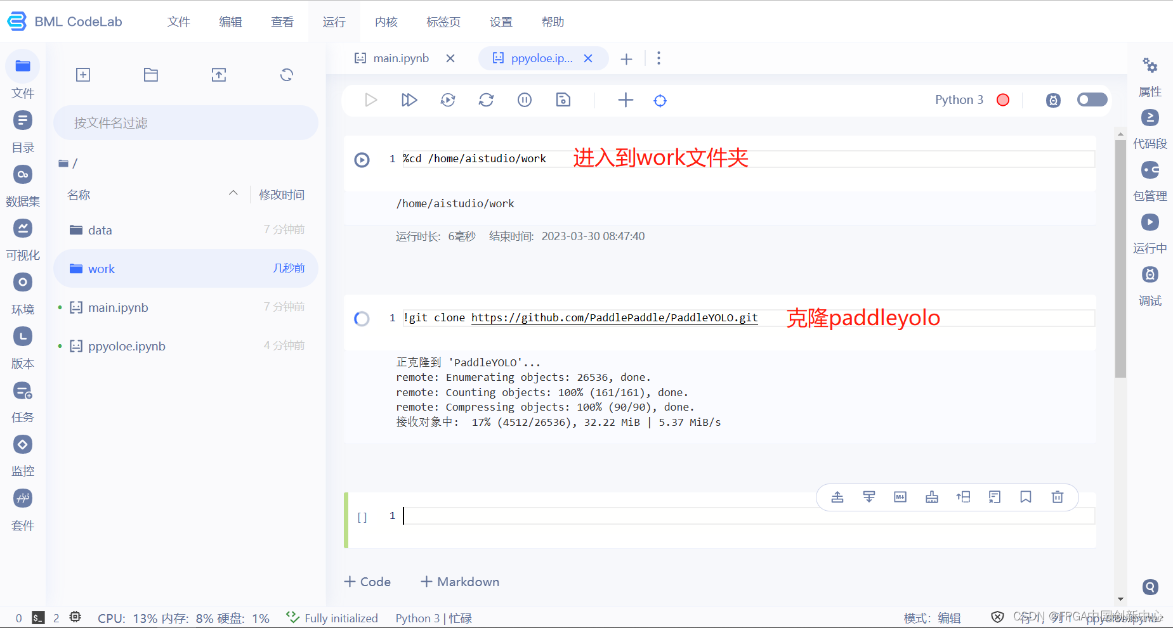Open the 内核 menu
The width and height of the screenshot is (1173, 628).
(x=386, y=22)
